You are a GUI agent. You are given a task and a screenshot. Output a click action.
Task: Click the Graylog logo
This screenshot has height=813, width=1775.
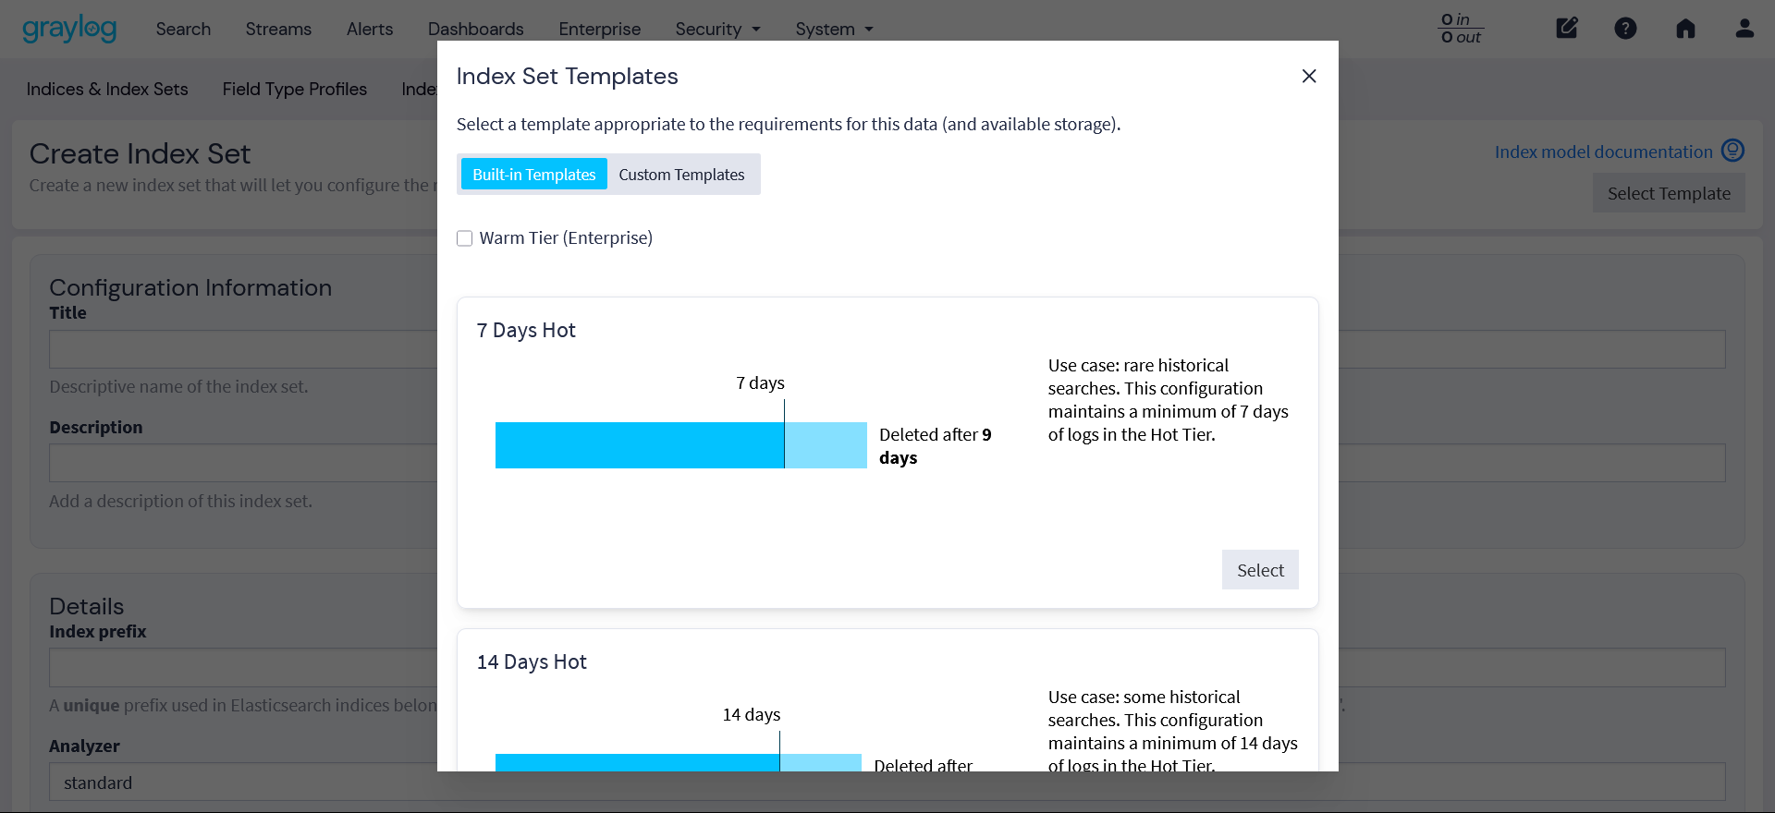[x=69, y=29]
